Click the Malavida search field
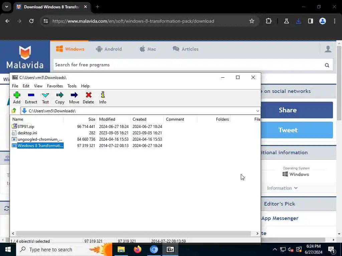This screenshot has height=256, width=342. coord(188,65)
